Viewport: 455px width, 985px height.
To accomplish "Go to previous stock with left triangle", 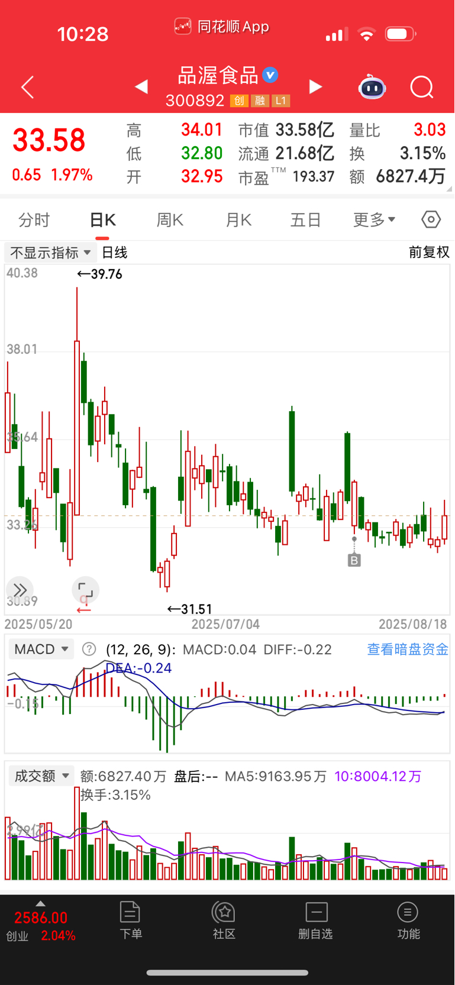I will [141, 87].
